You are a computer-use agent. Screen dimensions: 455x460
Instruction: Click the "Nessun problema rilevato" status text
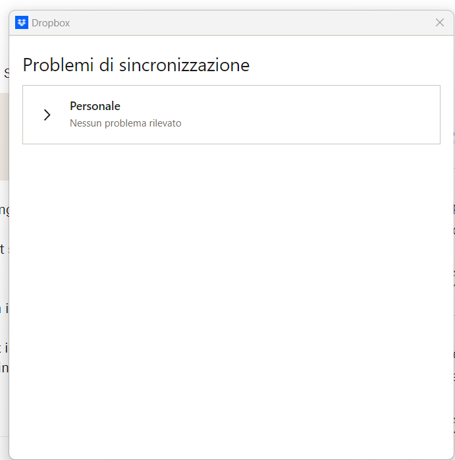tap(125, 123)
